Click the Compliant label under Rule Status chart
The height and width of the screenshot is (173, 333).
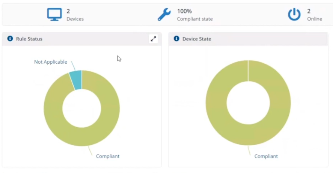coord(108,156)
